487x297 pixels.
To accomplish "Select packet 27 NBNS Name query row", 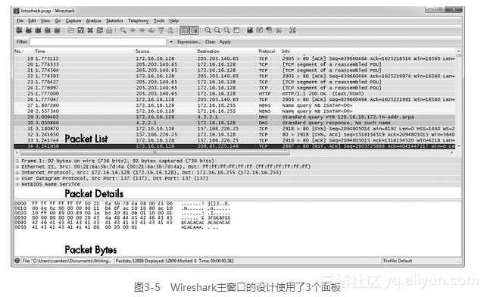I will point(235,105).
